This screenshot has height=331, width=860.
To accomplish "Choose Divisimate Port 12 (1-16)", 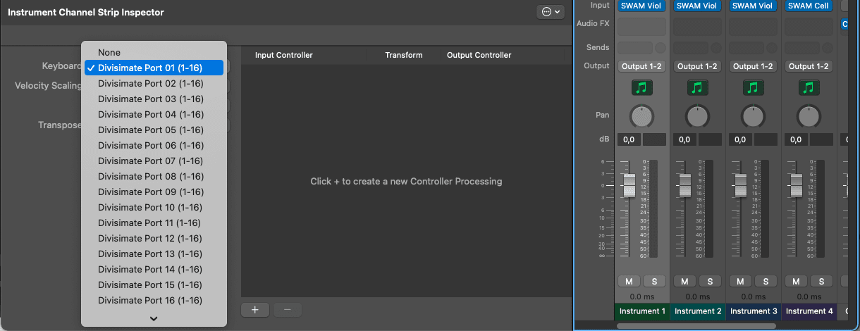I will pyautogui.click(x=154, y=238).
